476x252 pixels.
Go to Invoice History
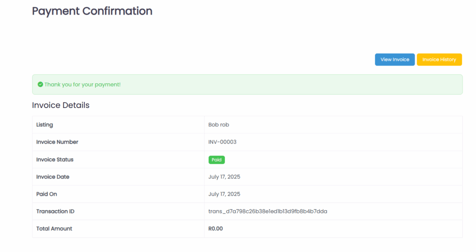click(x=439, y=60)
